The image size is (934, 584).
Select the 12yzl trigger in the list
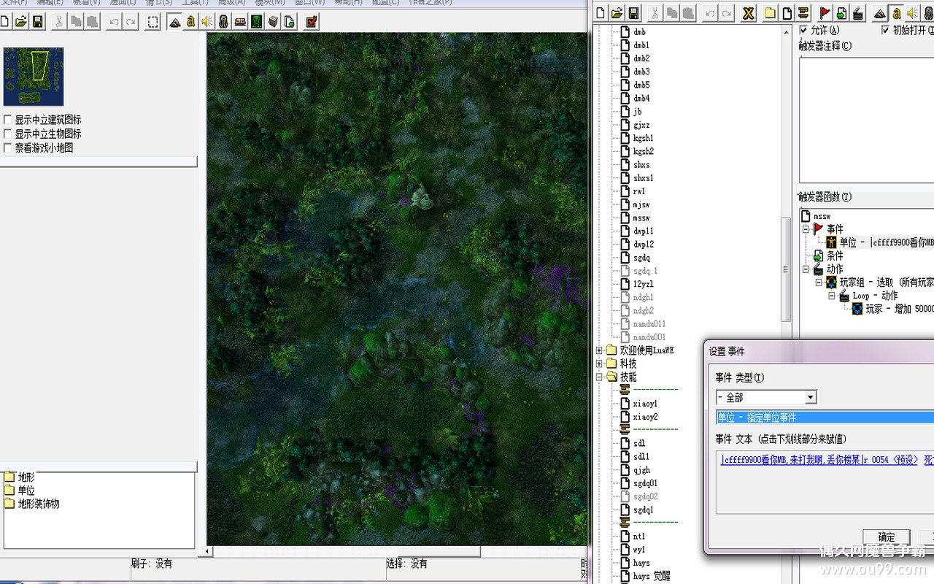644,284
